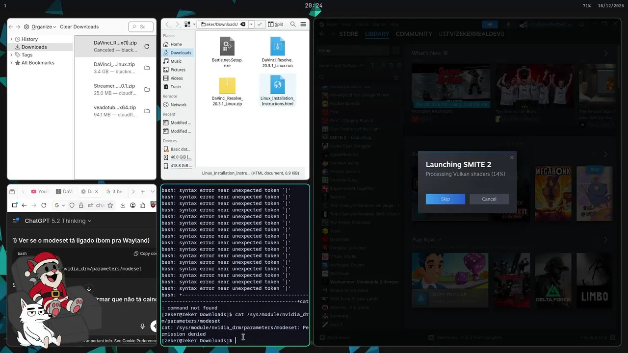Close the Launching SMITE 2 dialog
The image size is (628, 353).
pos(512,158)
